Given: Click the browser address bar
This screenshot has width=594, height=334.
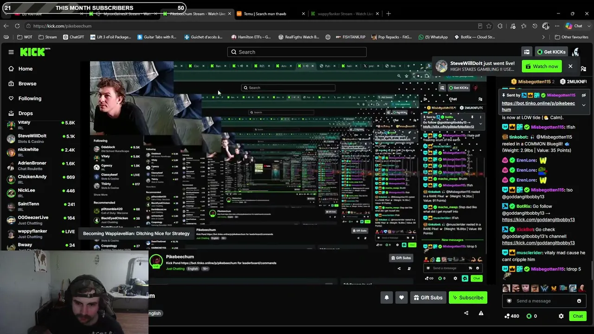Looking at the screenshot, I should point(251,26).
